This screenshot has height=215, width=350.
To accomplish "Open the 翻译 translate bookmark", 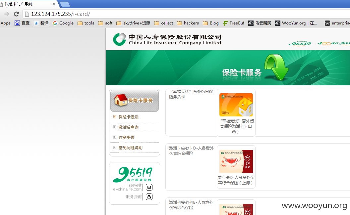I will pos(41,23).
